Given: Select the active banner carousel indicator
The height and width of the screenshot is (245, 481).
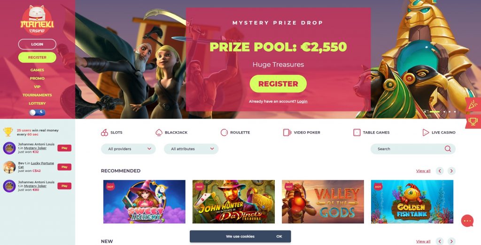Looking at the screenshot, I should click(x=434, y=111).
